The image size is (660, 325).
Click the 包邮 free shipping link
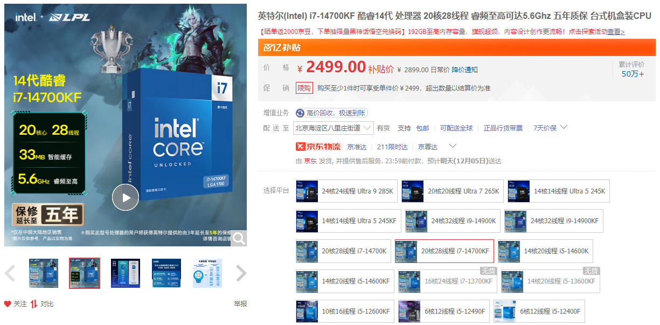[x=422, y=128]
